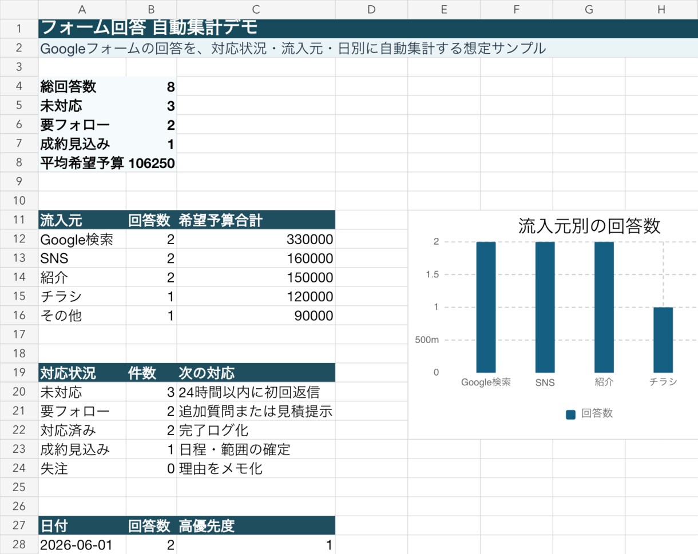Click the 対応状況 header cell
698x554 pixels.
coord(82,373)
